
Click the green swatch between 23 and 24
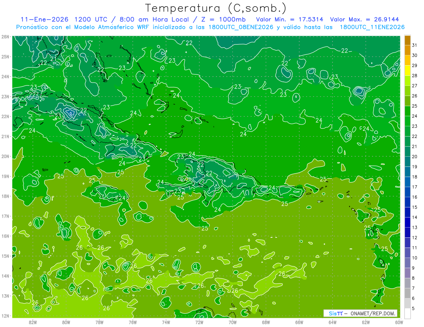[407, 121]
